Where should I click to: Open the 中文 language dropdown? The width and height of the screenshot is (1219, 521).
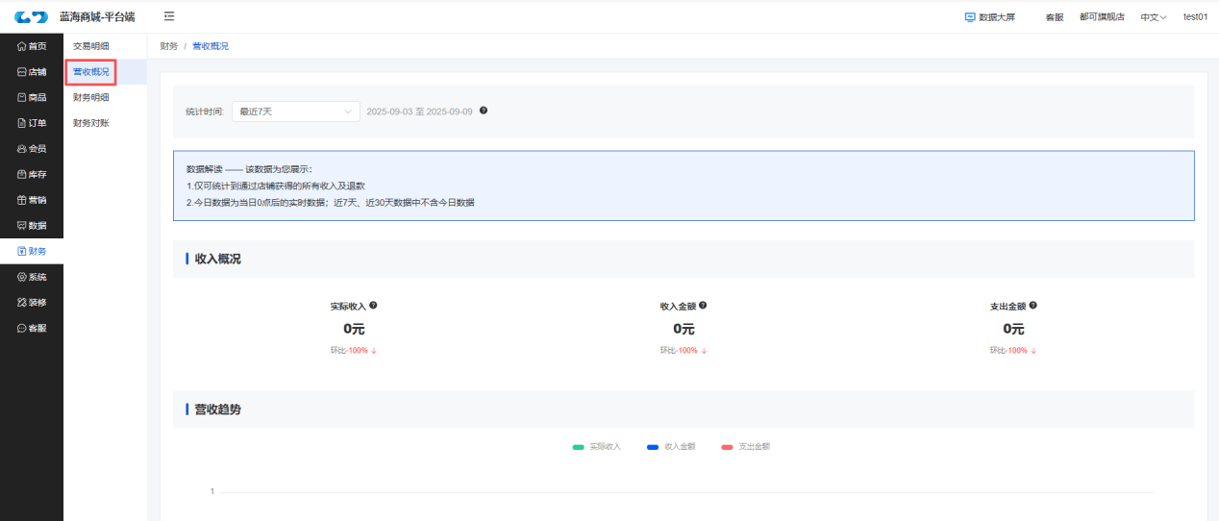(x=1154, y=17)
